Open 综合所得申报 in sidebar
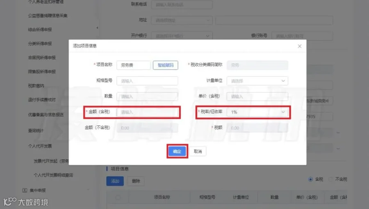Image resolution: width=369 pixels, height=209 pixels. [40, 30]
